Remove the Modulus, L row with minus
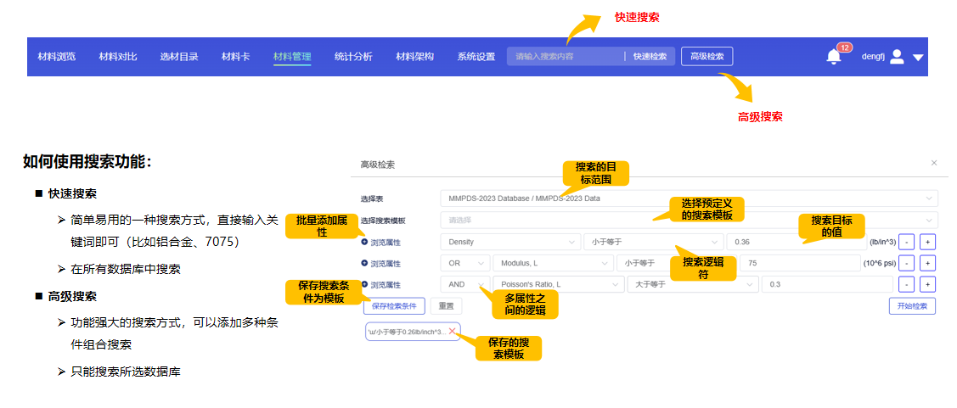Viewport: 957px width, 408px height. click(907, 264)
